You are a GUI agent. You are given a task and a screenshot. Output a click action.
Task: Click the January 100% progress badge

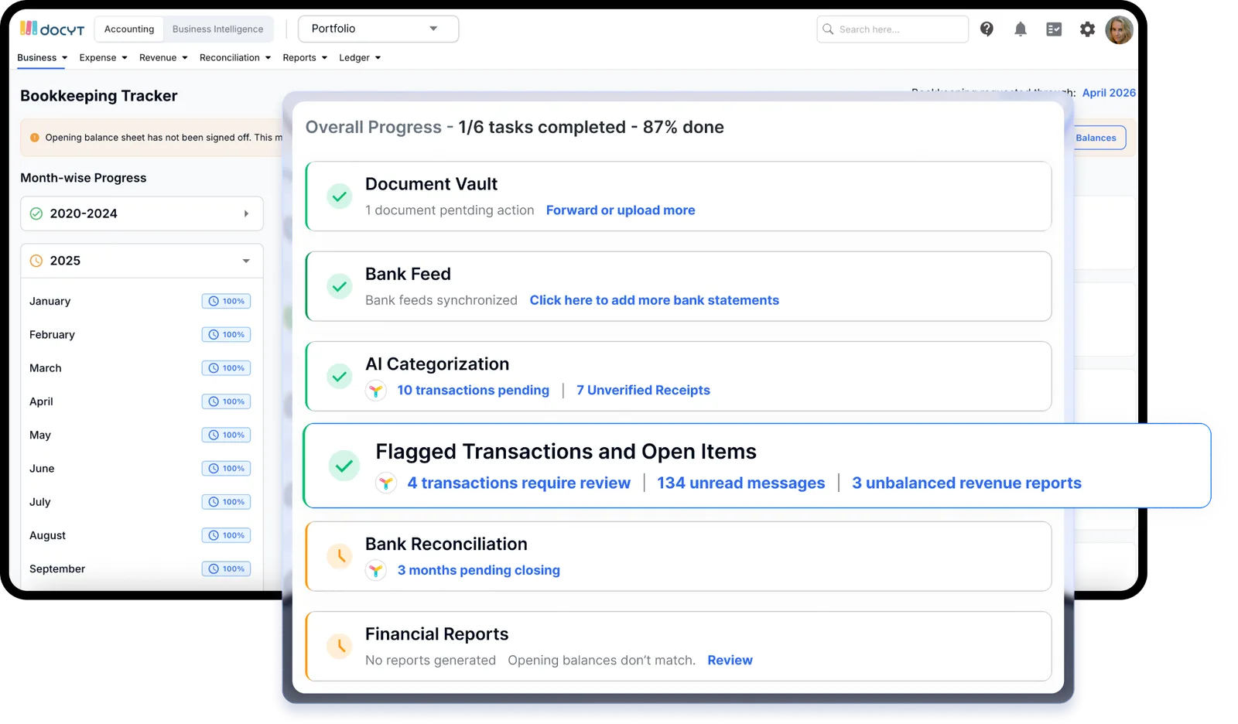(x=226, y=301)
